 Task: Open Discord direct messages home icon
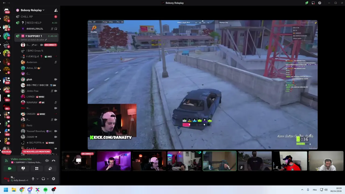pos(6,10)
